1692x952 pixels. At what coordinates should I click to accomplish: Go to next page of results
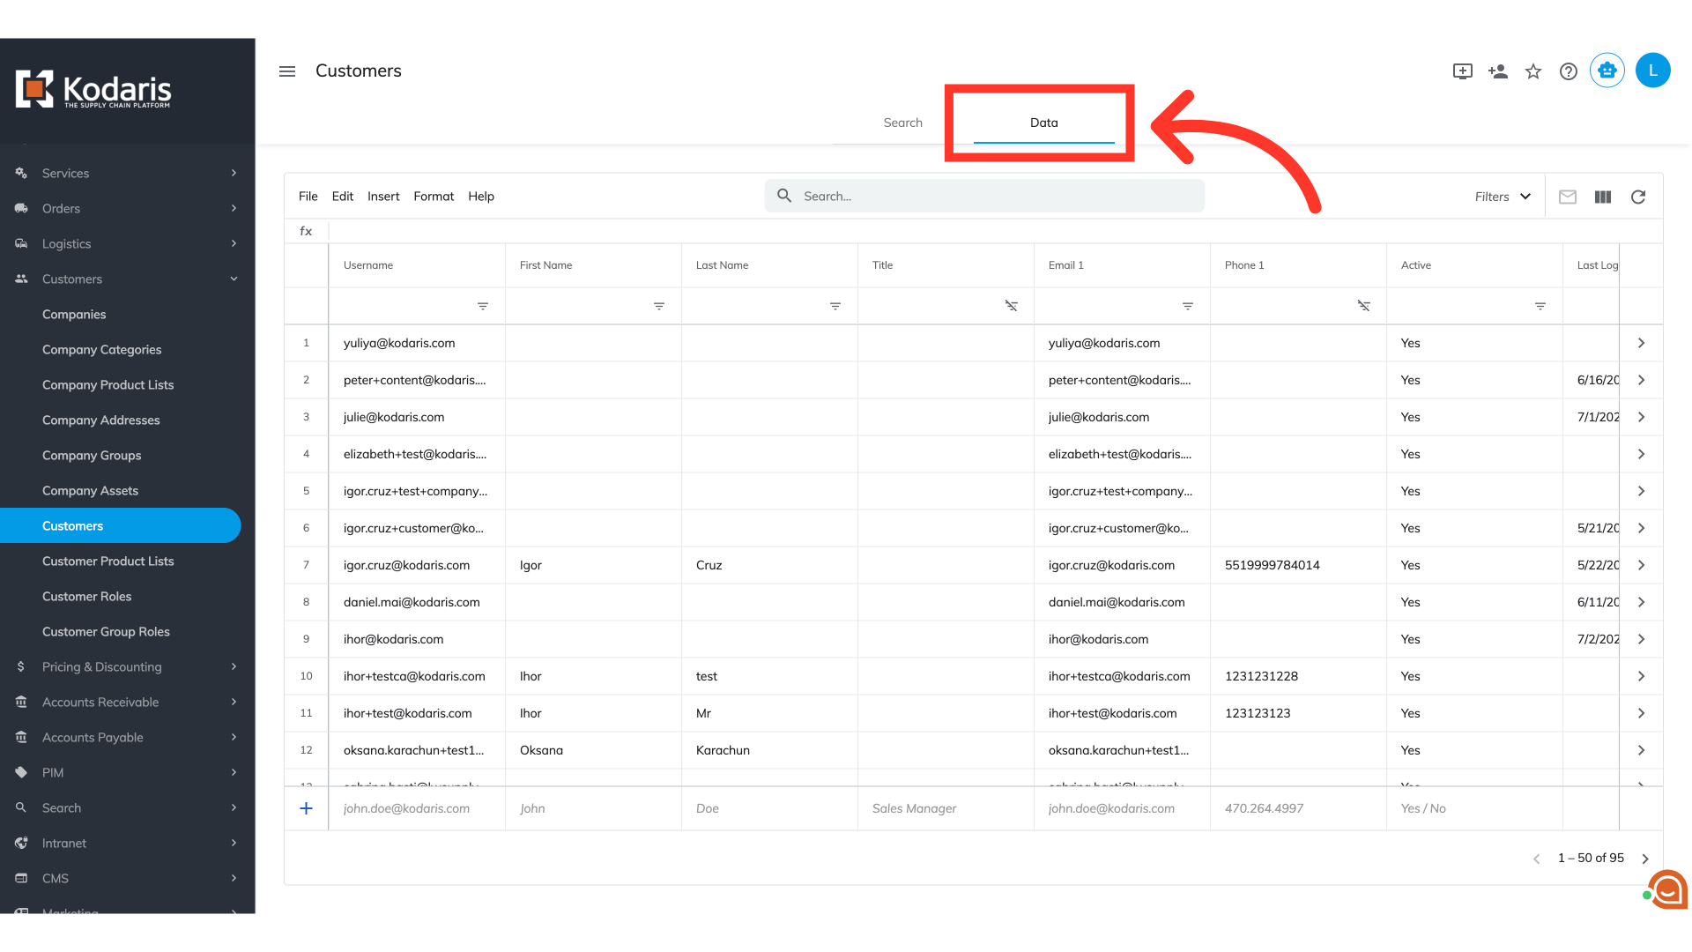[x=1645, y=859]
